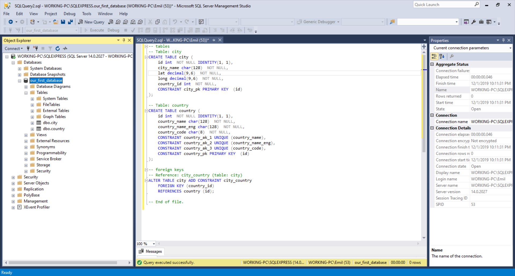This screenshot has height=276, width=515.
Task: Switch Properties panel to Categorized view
Action: point(434,56)
